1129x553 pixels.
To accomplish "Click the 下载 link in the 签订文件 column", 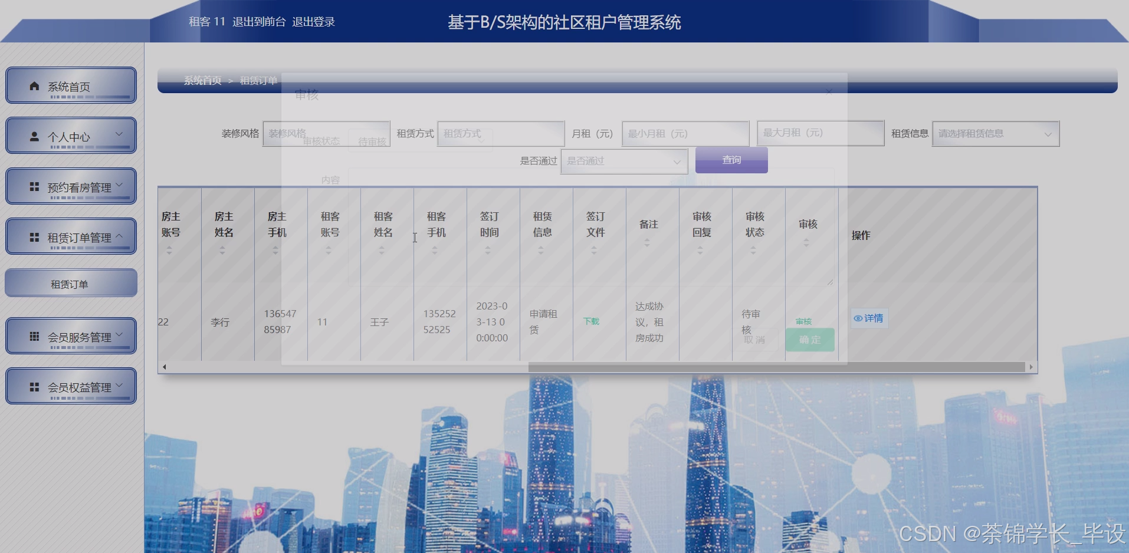I will [592, 321].
